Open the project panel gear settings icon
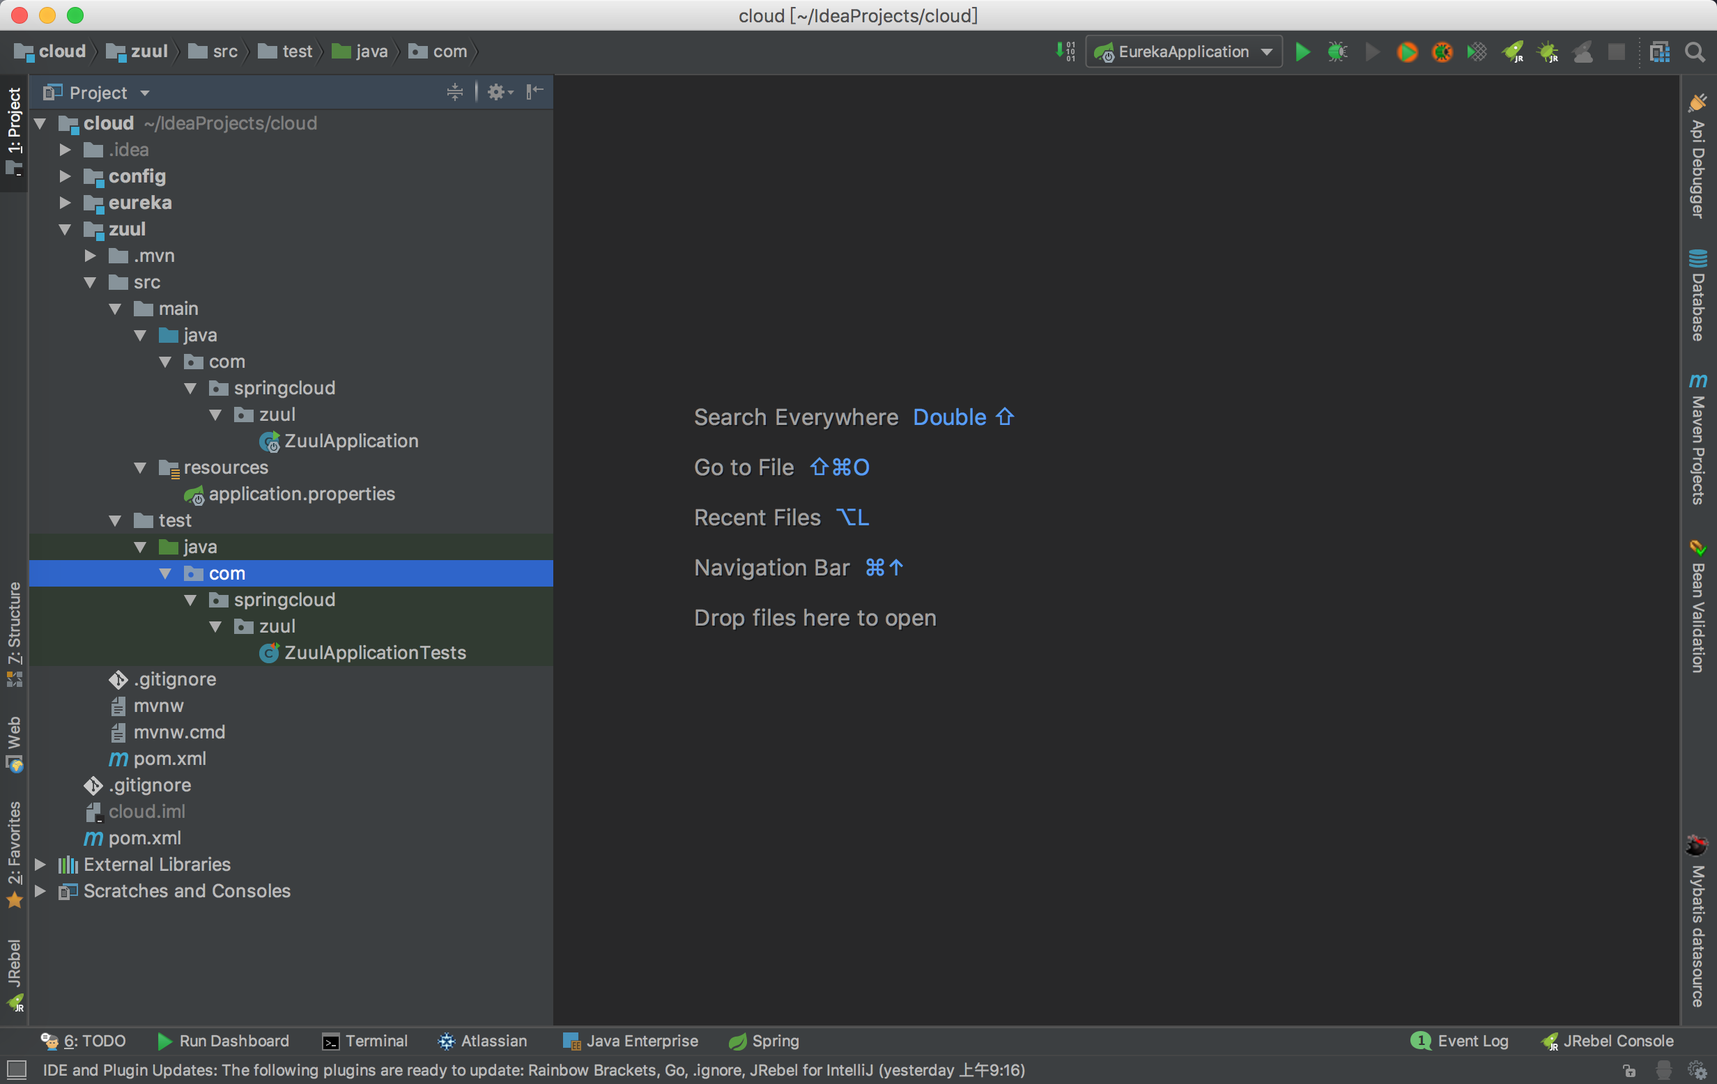The width and height of the screenshot is (1717, 1084). pos(497,92)
